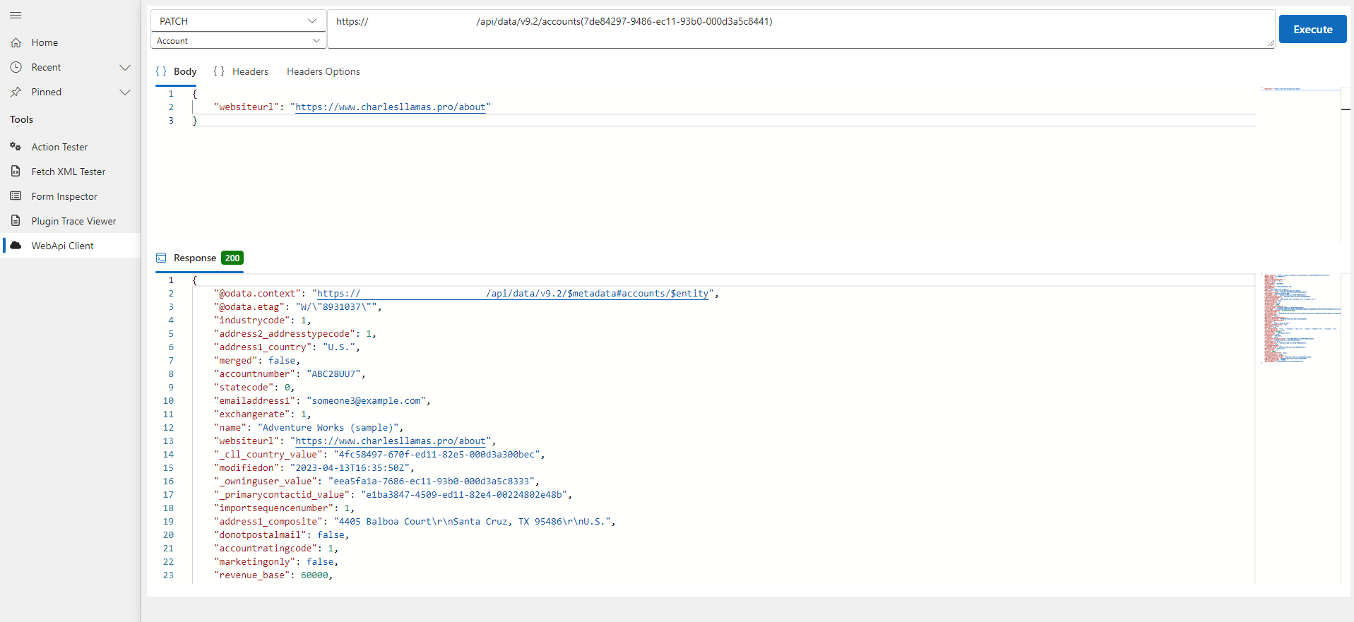Click the "@odata.etag" response line
Image resolution: width=1354 pixels, height=622 pixels.
click(298, 307)
